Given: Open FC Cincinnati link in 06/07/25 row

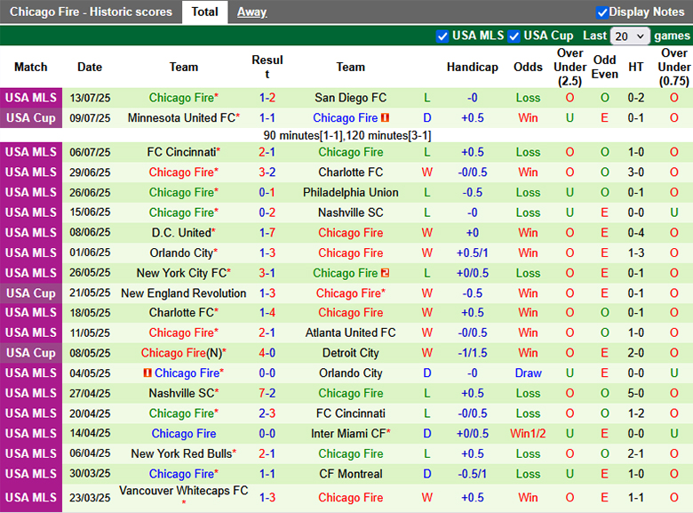Looking at the screenshot, I should pyautogui.click(x=183, y=152).
